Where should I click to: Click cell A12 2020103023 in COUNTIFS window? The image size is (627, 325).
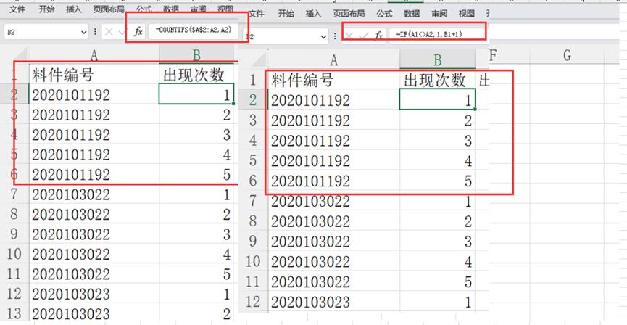coord(94,295)
